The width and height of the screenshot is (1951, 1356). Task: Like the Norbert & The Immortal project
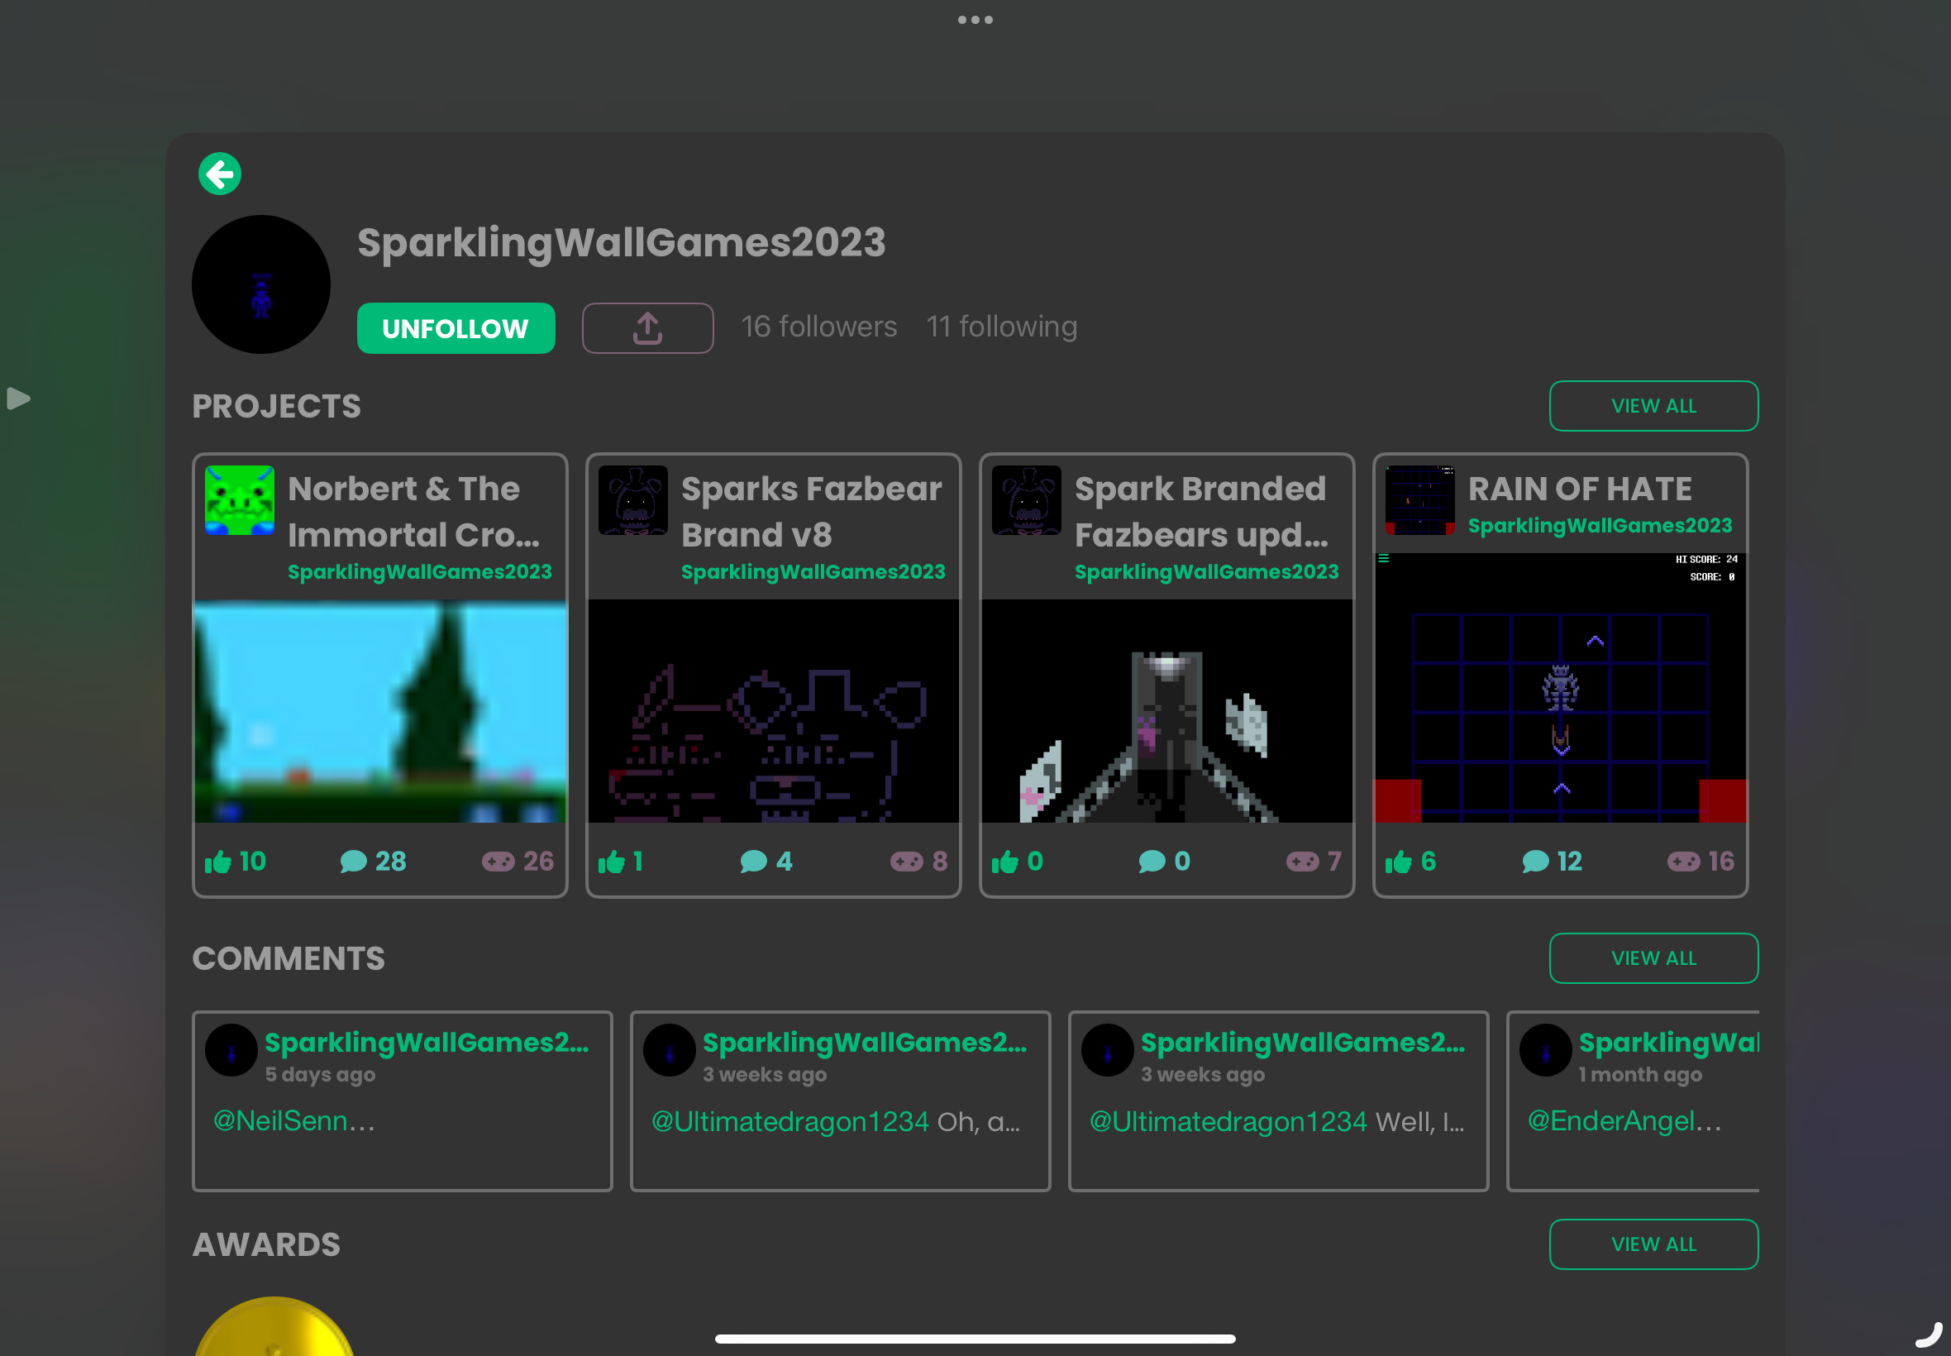[x=218, y=862]
